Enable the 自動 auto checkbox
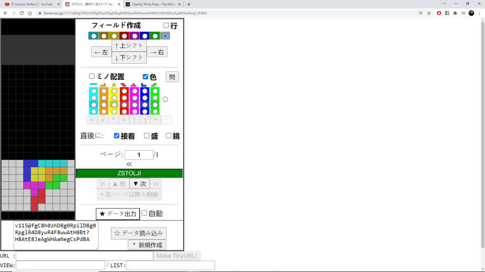This screenshot has height=272, width=485. pyautogui.click(x=144, y=213)
